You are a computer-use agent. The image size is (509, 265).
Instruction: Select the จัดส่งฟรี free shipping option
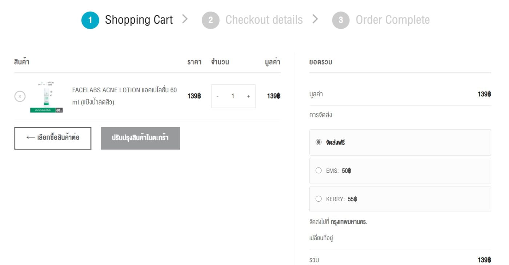click(x=319, y=142)
